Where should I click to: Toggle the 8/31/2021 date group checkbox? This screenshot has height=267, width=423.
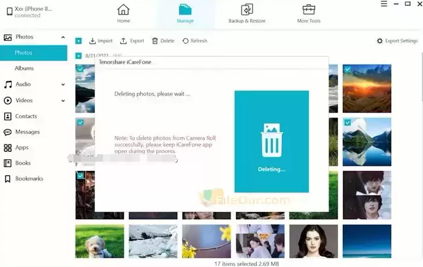tap(78, 56)
